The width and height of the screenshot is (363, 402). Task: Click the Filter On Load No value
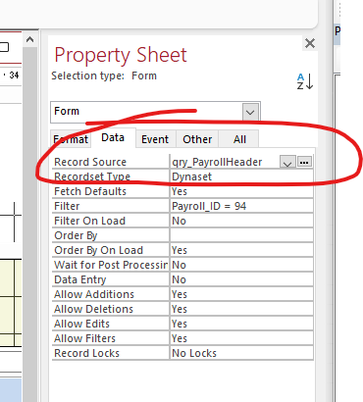tap(241, 221)
